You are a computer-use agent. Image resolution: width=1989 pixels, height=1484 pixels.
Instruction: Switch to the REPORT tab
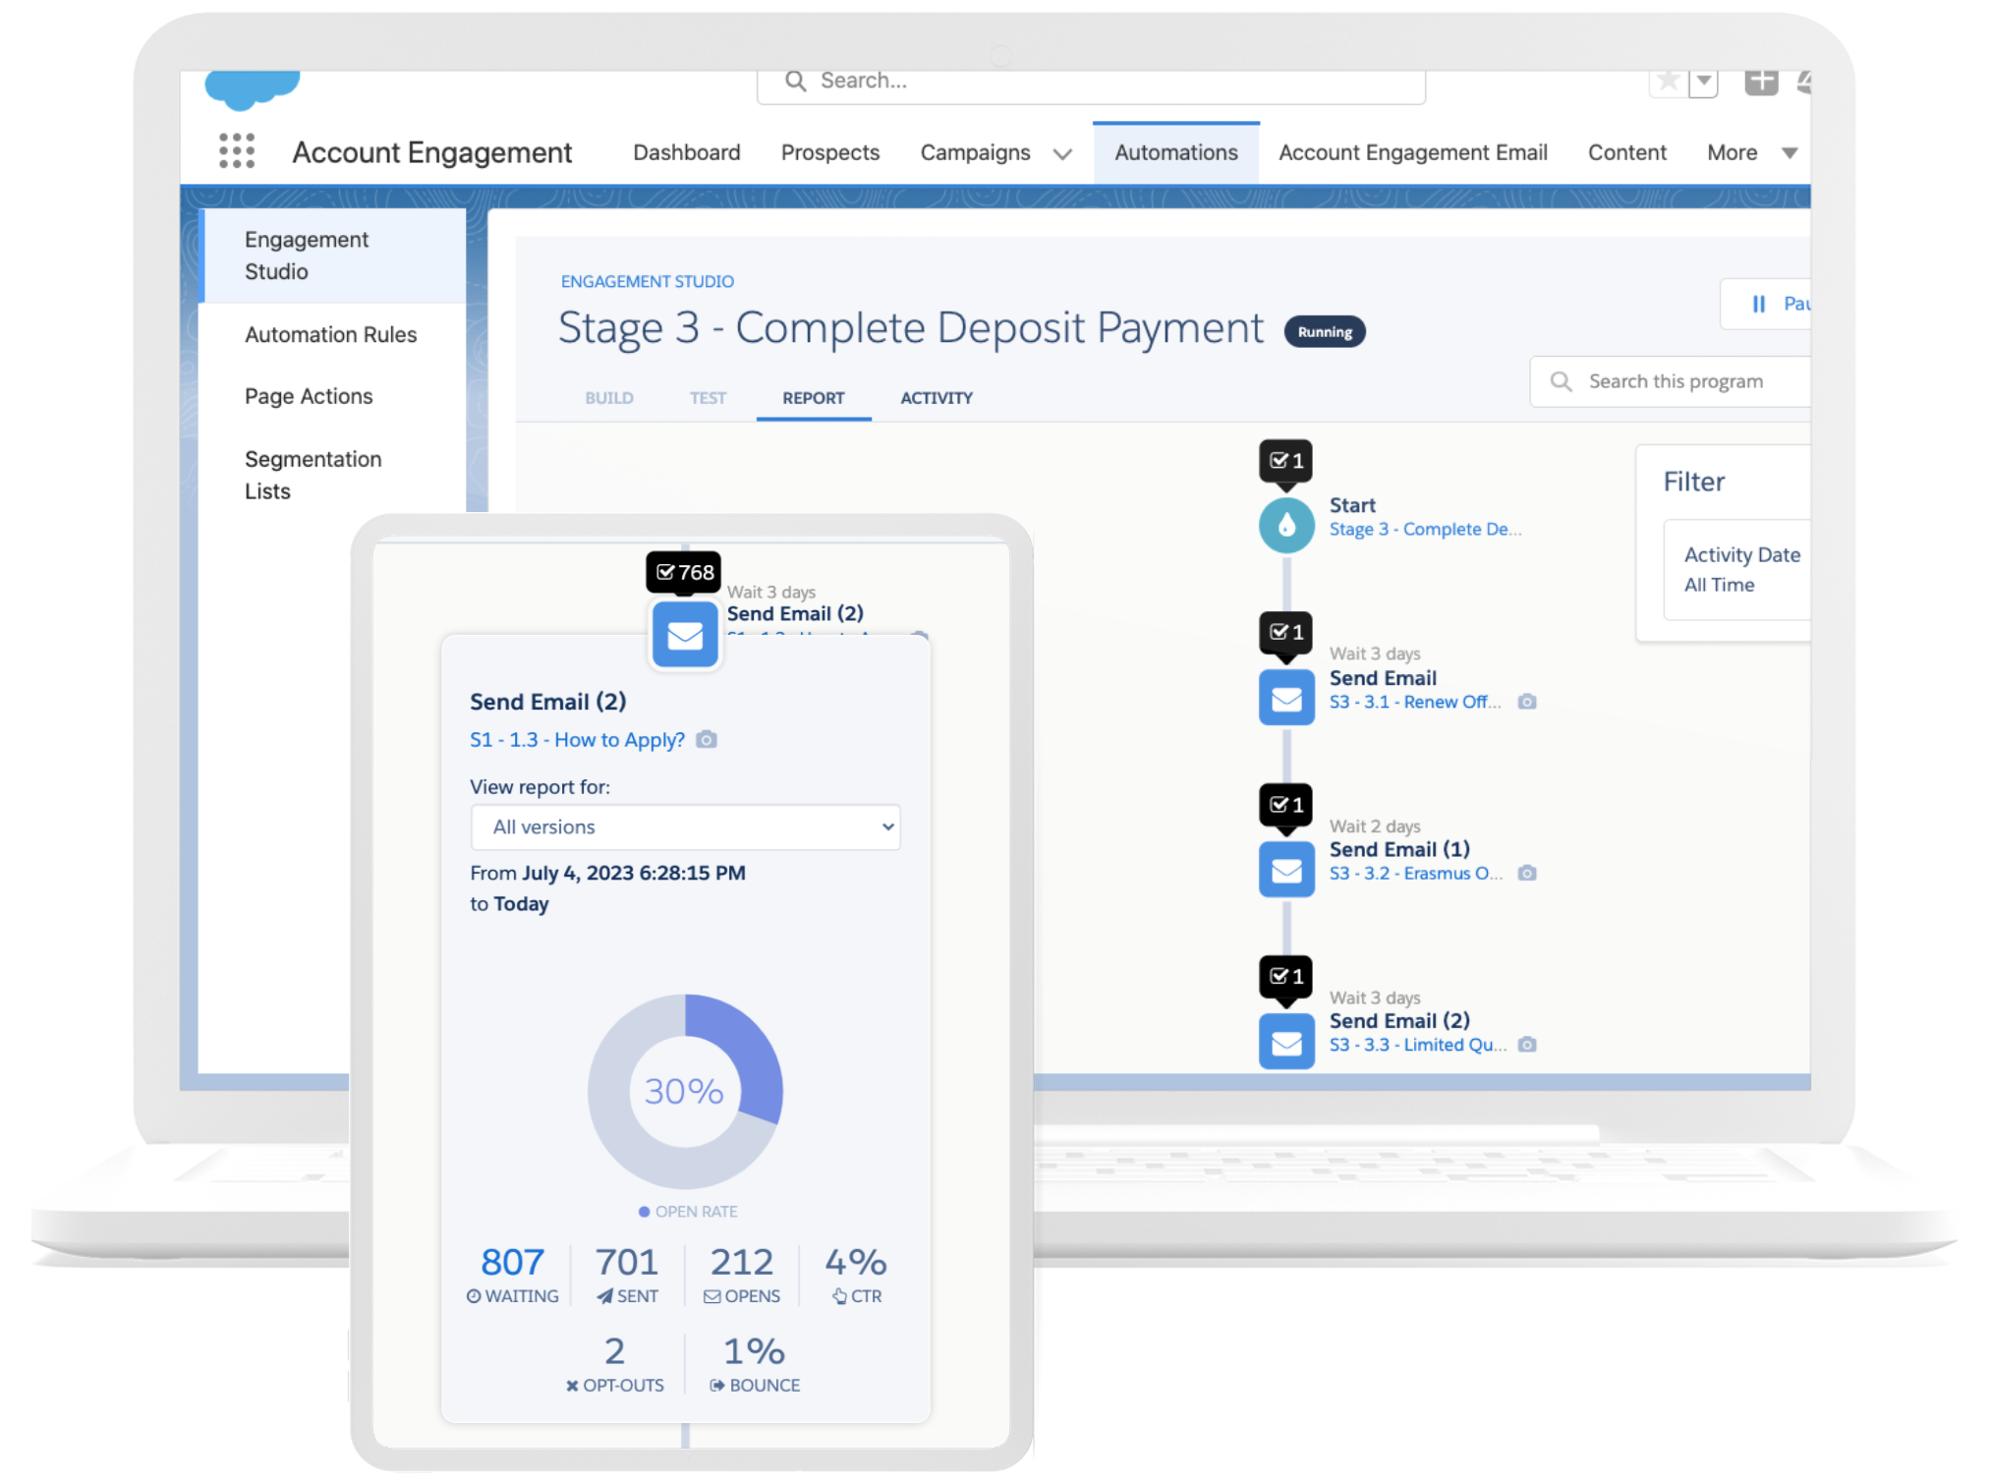(813, 398)
